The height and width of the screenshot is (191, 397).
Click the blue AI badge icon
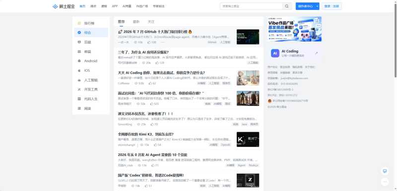(x=275, y=53)
